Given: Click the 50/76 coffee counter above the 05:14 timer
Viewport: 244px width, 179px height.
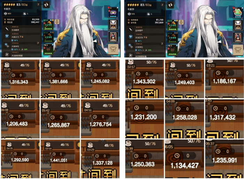Looking at the screenshot, I should (191, 66).
